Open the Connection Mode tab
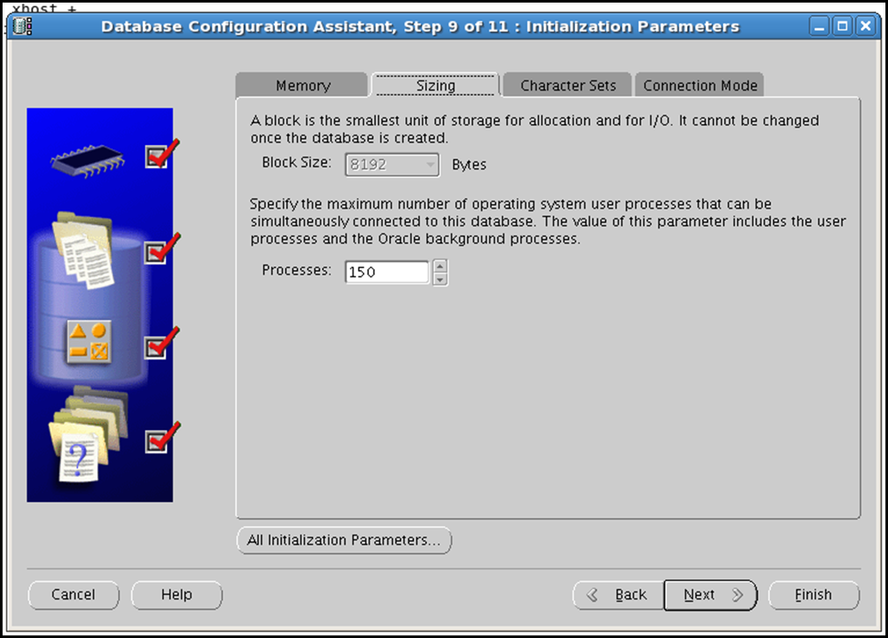The width and height of the screenshot is (888, 638). (x=699, y=84)
